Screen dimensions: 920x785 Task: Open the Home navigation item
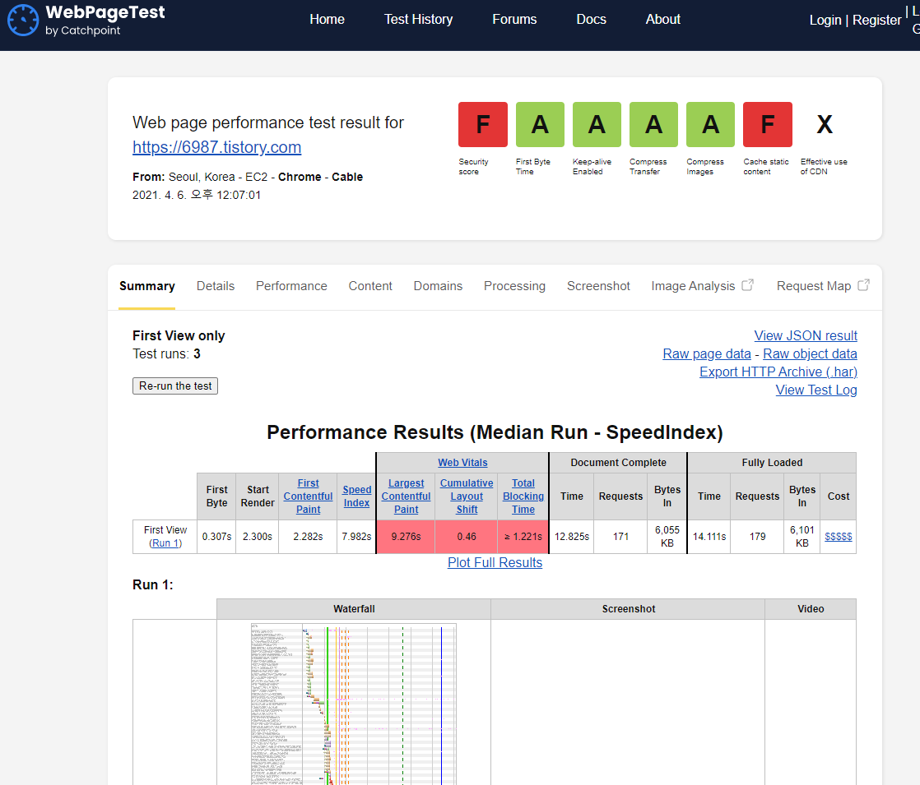[327, 20]
